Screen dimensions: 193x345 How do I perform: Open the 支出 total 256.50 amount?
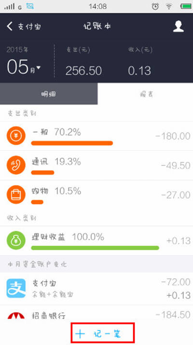click(x=83, y=71)
